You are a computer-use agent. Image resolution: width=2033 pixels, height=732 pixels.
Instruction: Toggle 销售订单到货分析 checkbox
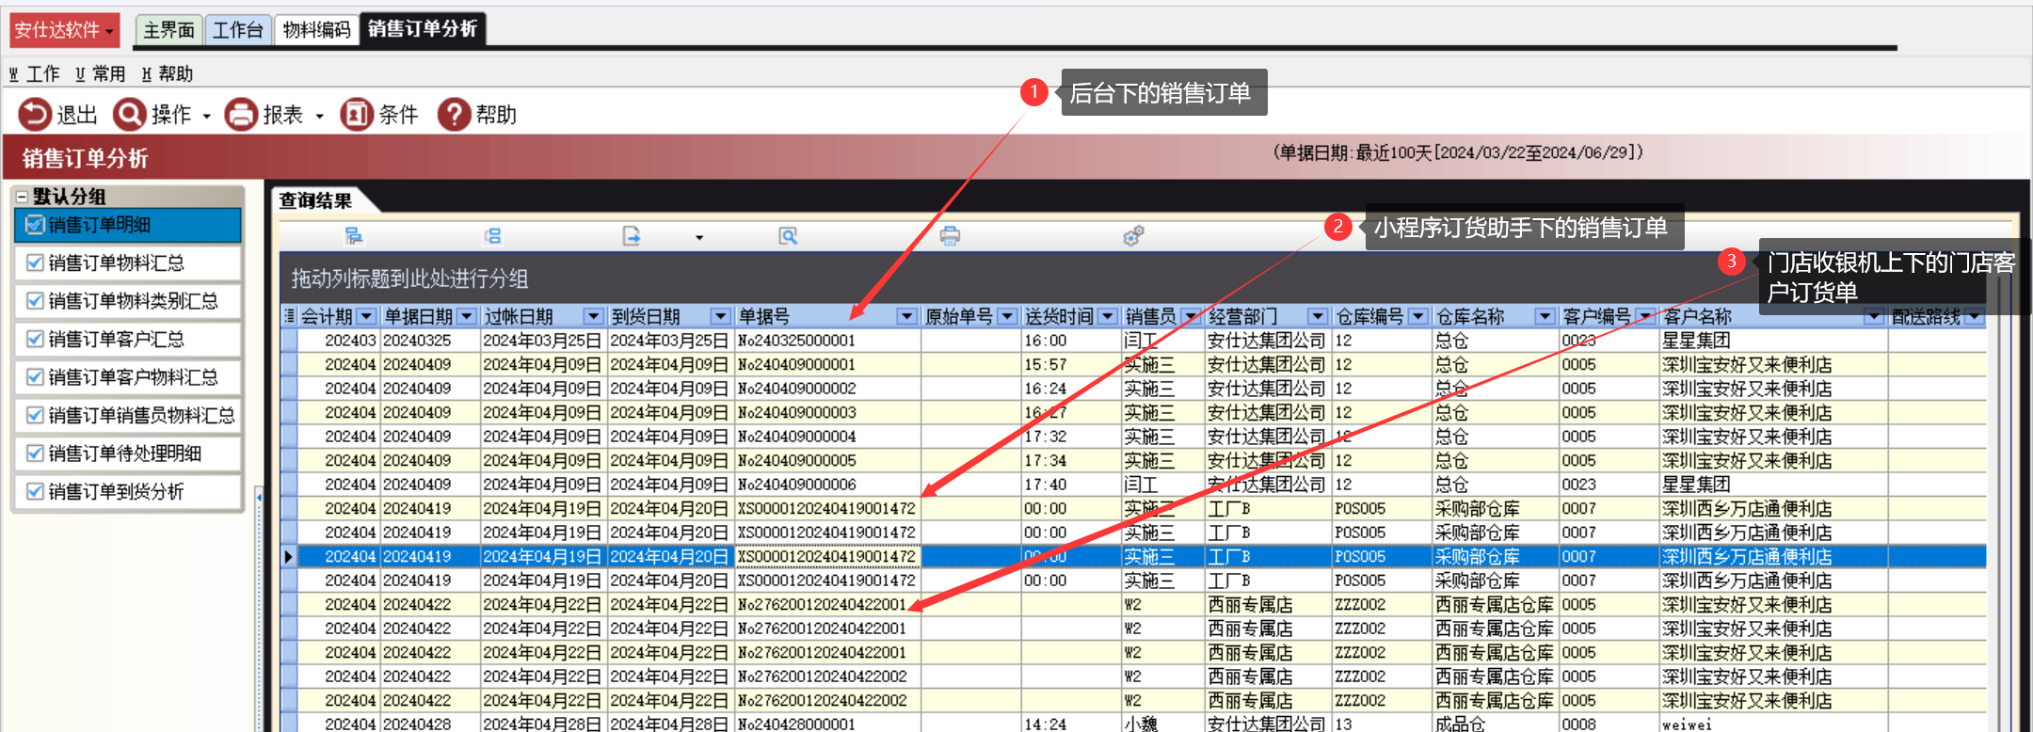pos(35,491)
